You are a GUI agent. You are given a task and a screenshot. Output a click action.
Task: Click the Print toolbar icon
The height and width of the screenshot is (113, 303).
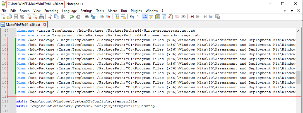(41, 17)
